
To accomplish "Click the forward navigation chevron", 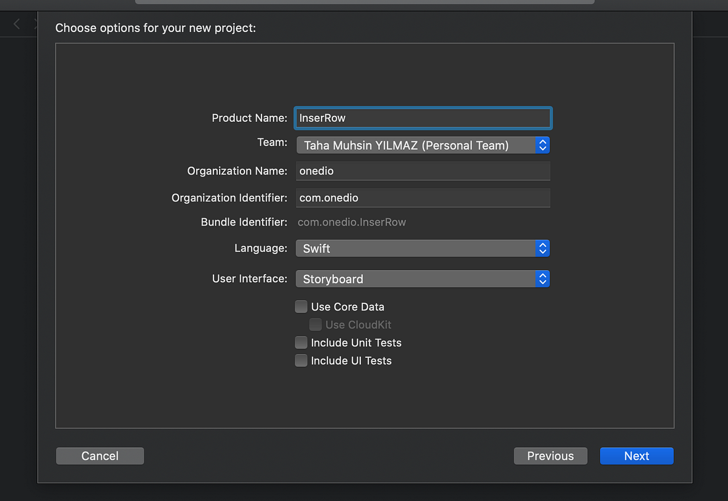I will (x=35, y=23).
